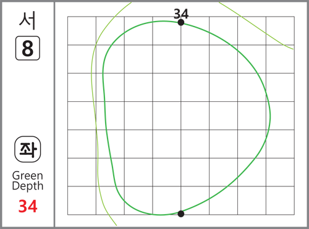
Task: Click the 34 label above the green
Action: pos(181,14)
